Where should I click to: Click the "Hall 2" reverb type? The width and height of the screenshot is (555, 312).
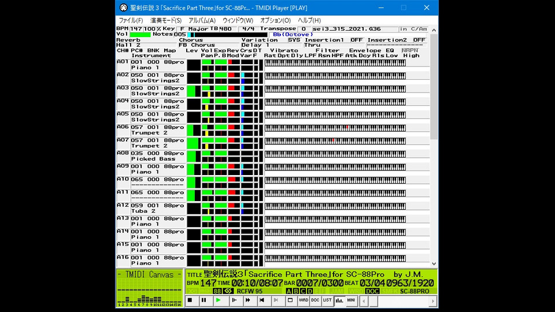click(x=128, y=45)
